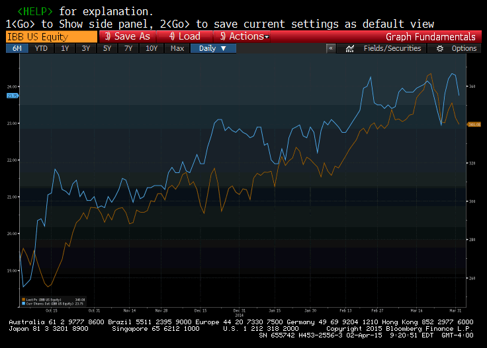The width and height of the screenshot is (487, 348).
Task: Switch chart to 10Y range
Action: [152, 48]
